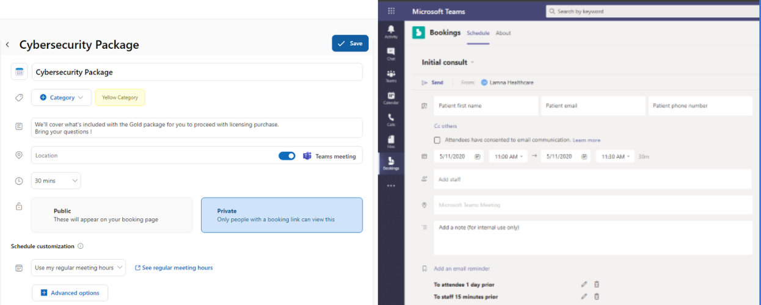761x305 pixels.
Task: Open the 11:30 AM end time dropdown
Action: click(615, 156)
